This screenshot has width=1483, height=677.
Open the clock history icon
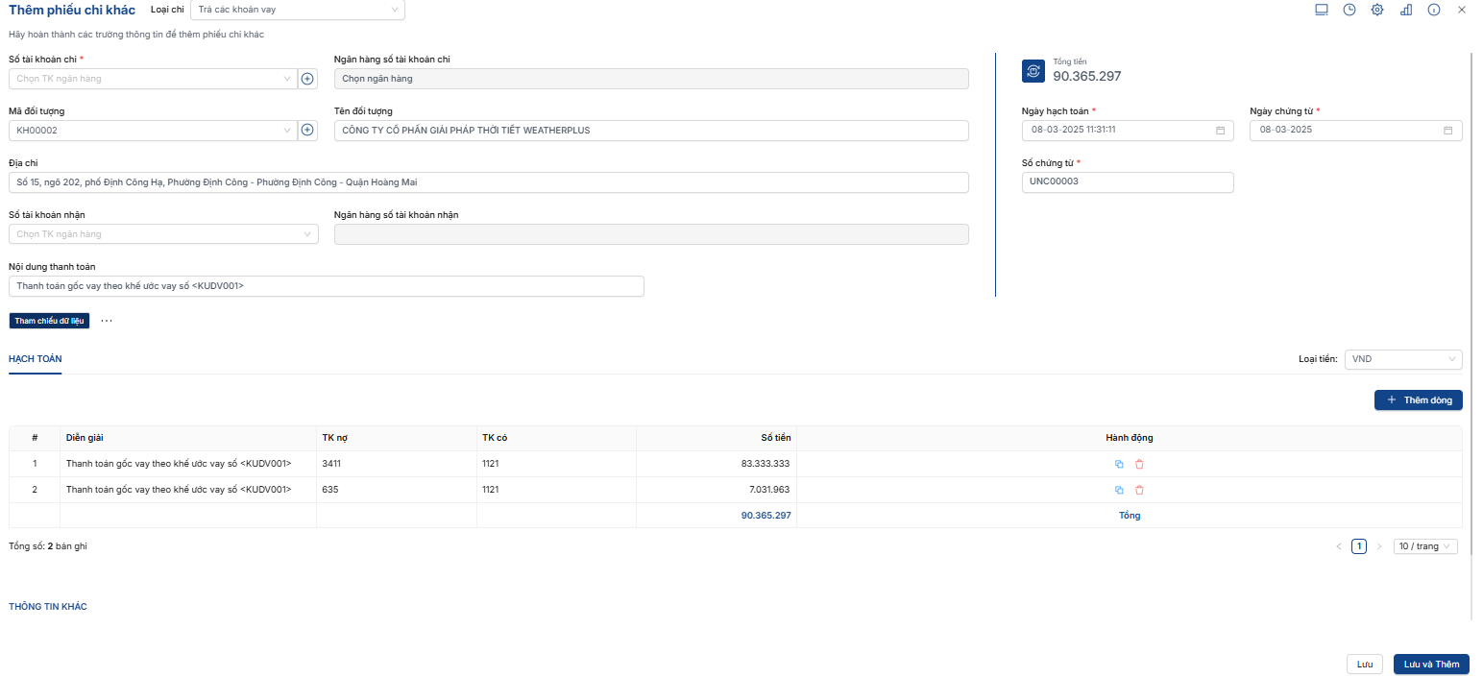1349,10
